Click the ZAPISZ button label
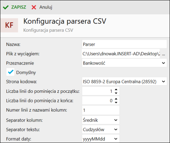Viewport: 170px width, 143px height. (19, 7)
